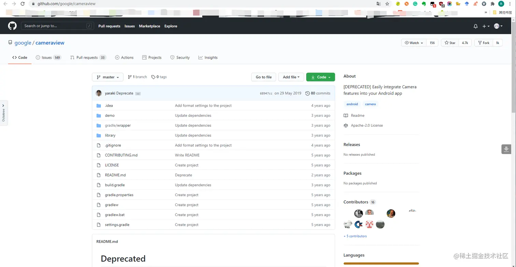Image resolution: width=516 pixels, height=267 pixels.
Task: Open the google owner link
Action: coord(23,43)
